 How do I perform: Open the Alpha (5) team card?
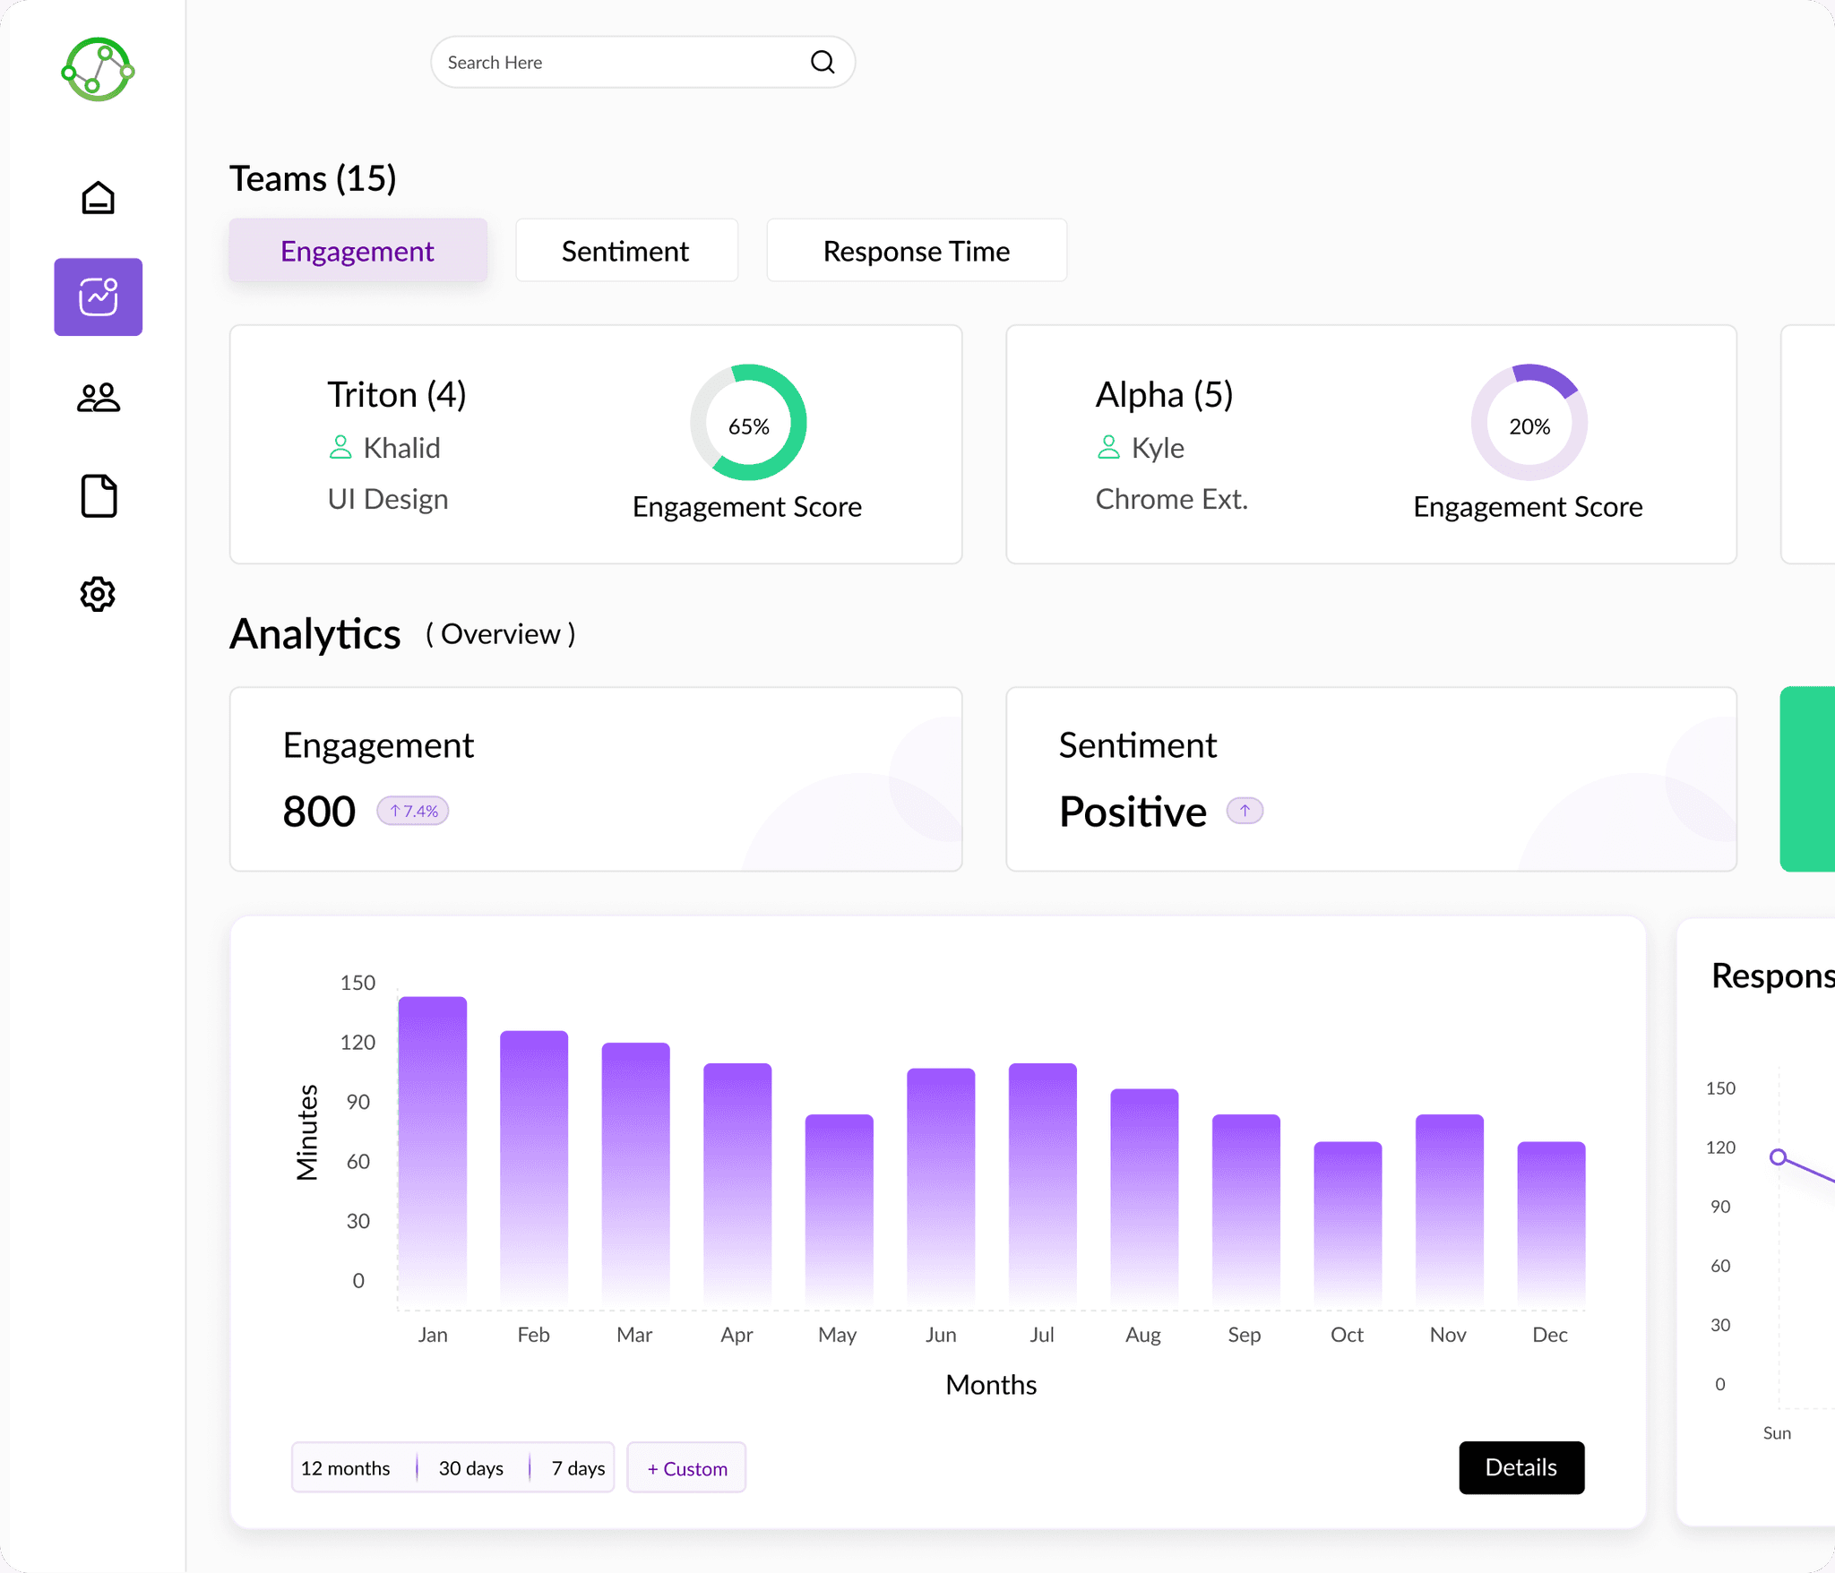tap(1371, 444)
